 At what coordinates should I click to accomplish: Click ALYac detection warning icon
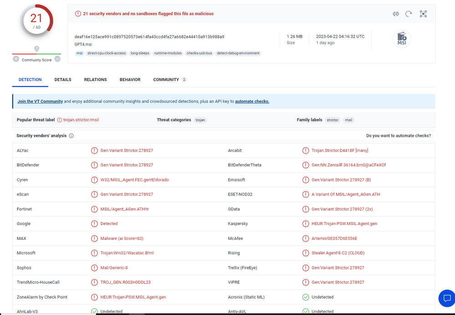[x=94, y=150]
